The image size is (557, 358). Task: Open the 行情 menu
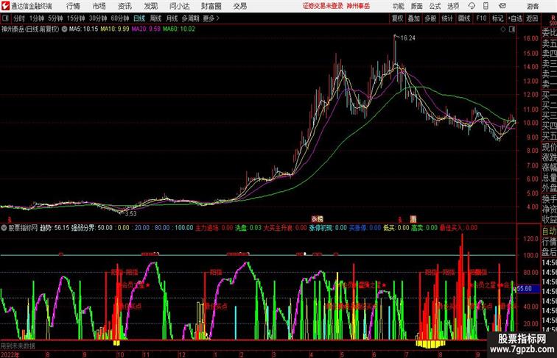(x=73, y=6)
